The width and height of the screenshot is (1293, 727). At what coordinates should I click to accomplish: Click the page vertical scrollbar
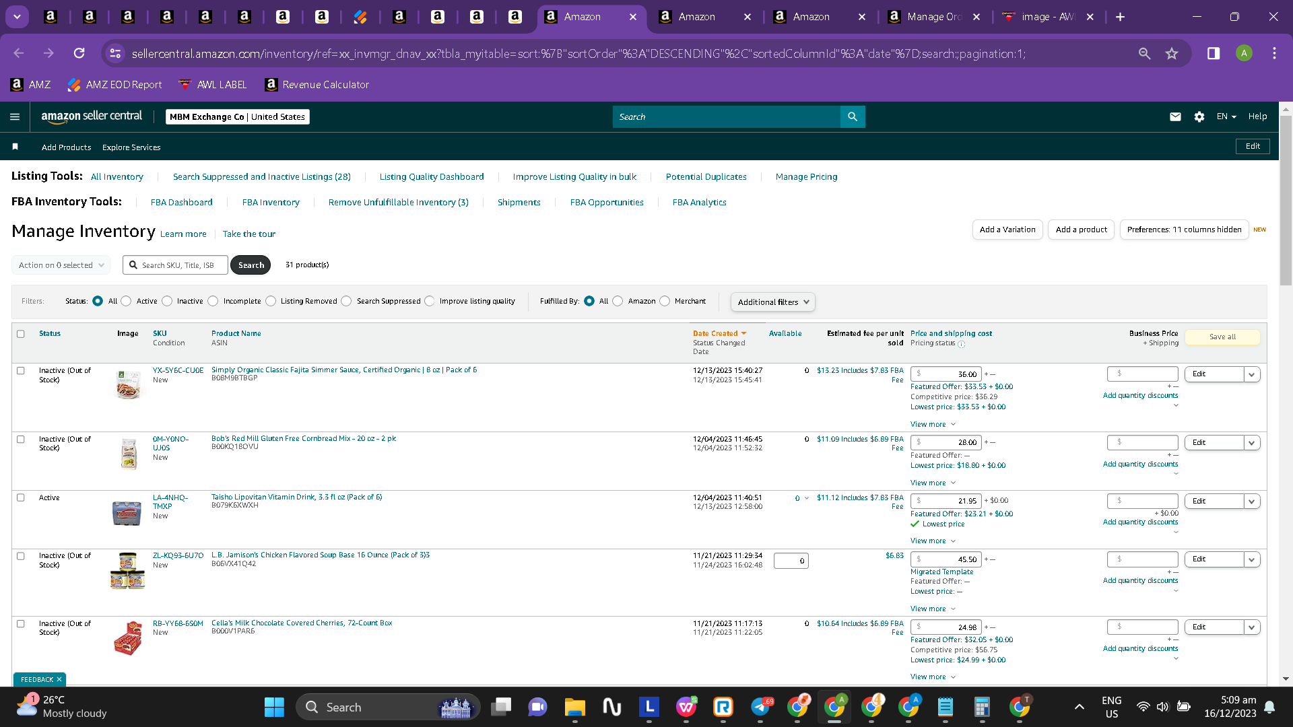click(1286, 202)
